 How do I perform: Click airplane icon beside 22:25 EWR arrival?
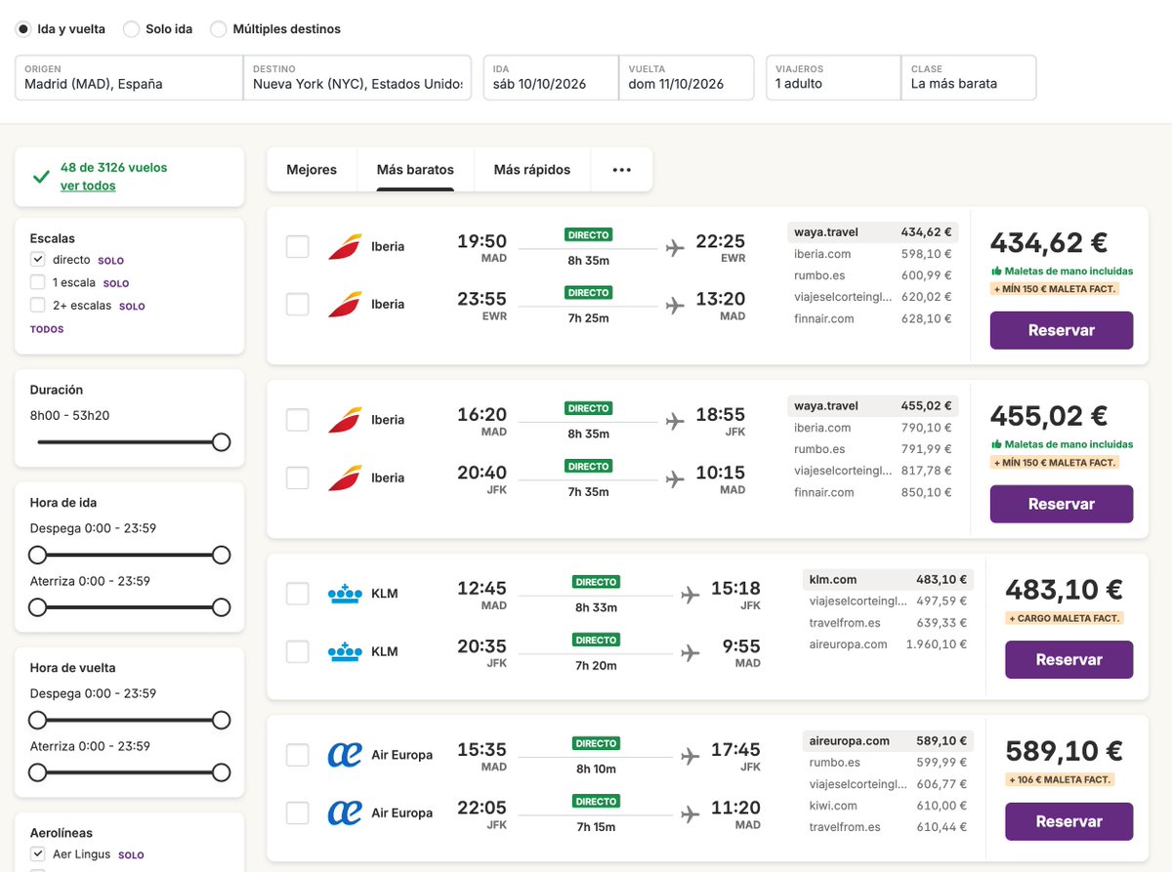pyautogui.click(x=674, y=248)
